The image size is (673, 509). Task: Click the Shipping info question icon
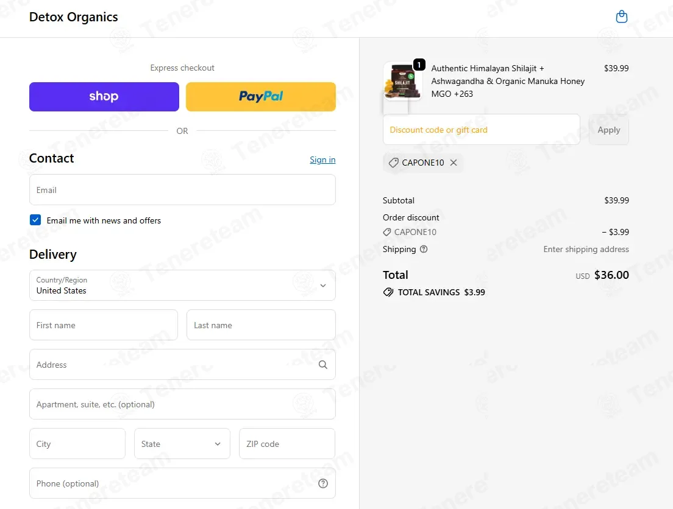pyautogui.click(x=424, y=249)
